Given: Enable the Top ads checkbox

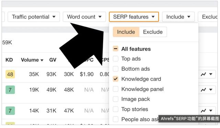Looking at the screenshot, I should coord(115,59).
